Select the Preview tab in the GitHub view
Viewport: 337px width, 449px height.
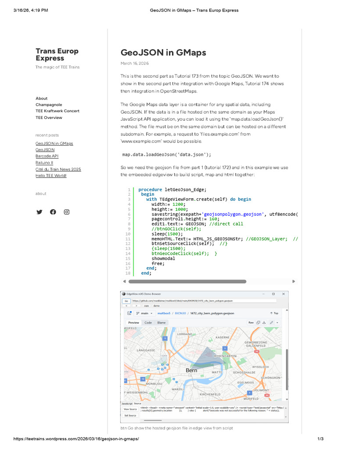[133, 323]
